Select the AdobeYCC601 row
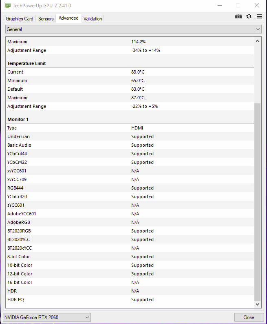This screenshot has width=267, height=324. tap(130, 214)
